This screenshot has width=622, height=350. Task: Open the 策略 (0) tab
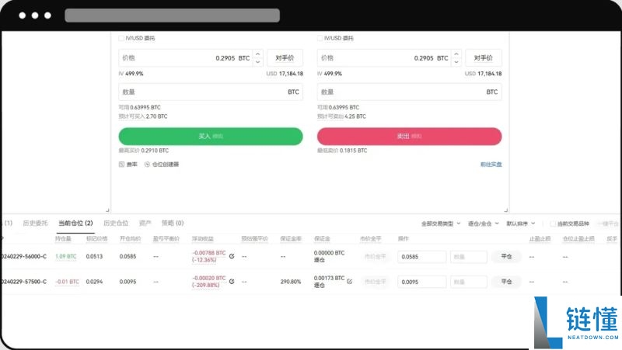pos(173,224)
